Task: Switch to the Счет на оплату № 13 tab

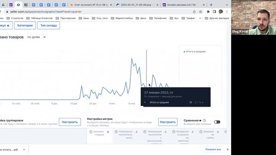Action: click(x=91, y=5)
